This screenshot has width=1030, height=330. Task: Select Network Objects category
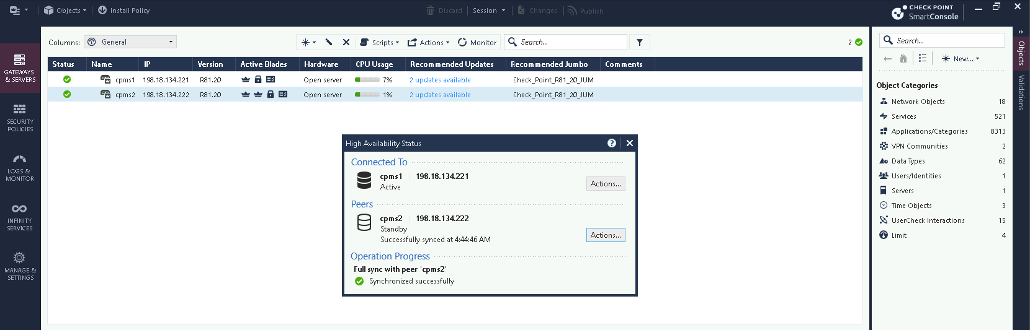pos(918,102)
